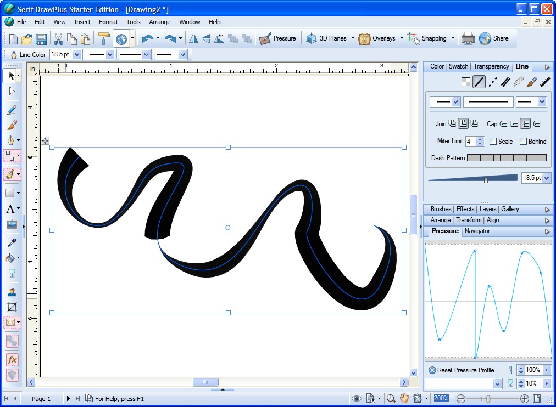Image resolution: width=556 pixels, height=407 pixels.
Task: Open the Arrange menu
Action: tap(160, 22)
